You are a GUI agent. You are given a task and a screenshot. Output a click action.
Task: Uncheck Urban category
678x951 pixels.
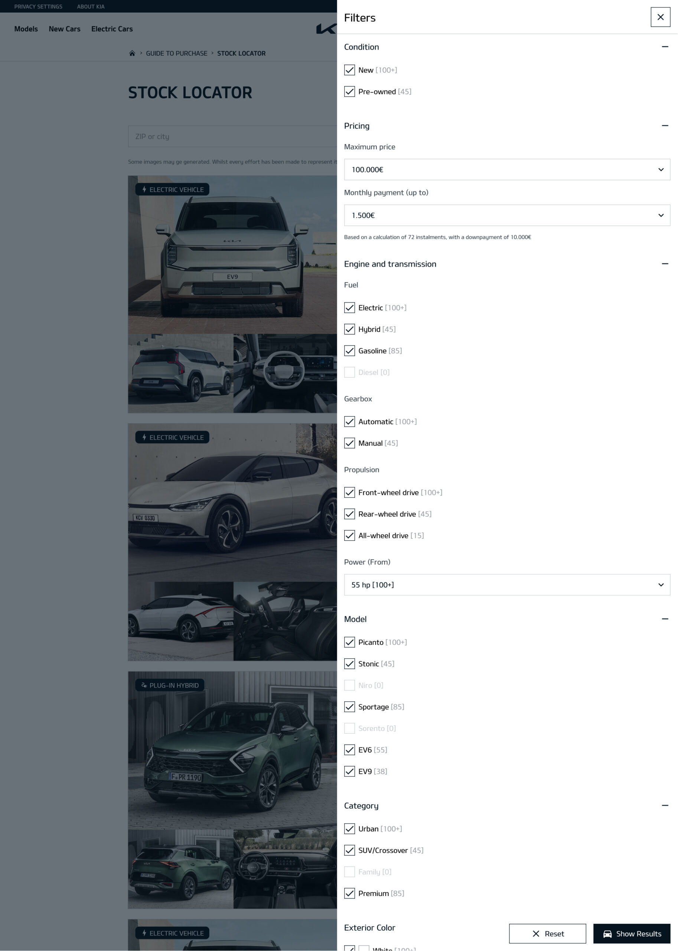click(349, 829)
